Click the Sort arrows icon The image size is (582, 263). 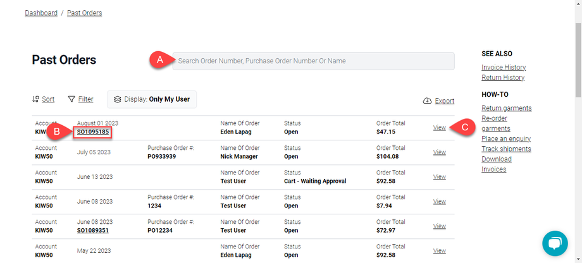(35, 99)
